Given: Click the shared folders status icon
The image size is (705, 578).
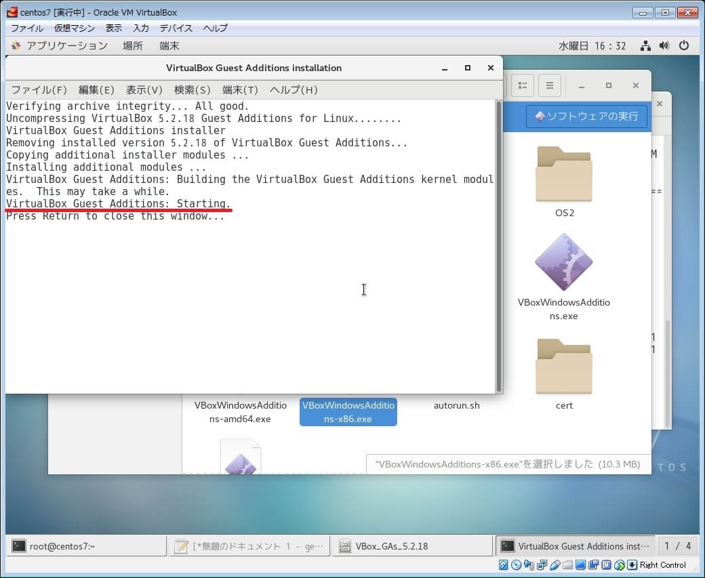Looking at the screenshot, I should 567,565.
